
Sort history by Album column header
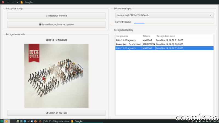[x=149, y=36]
